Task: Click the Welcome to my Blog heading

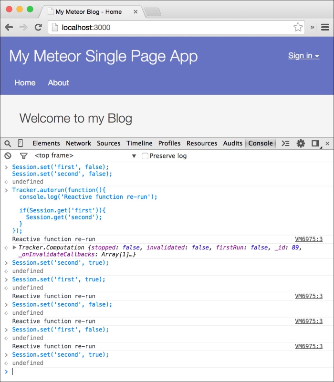Action: [76, 119]
